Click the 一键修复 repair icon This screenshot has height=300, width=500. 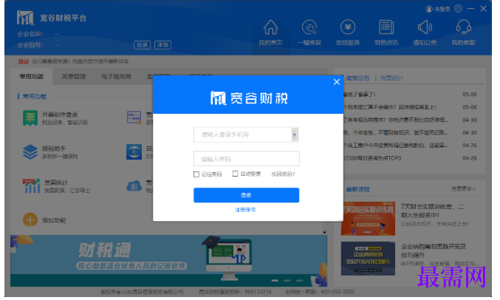309,27
